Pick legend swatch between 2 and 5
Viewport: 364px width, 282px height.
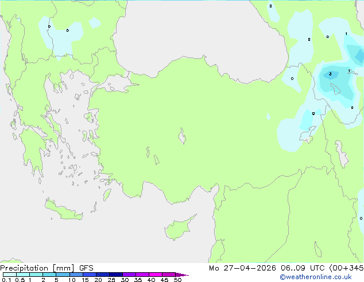[49, 275]
